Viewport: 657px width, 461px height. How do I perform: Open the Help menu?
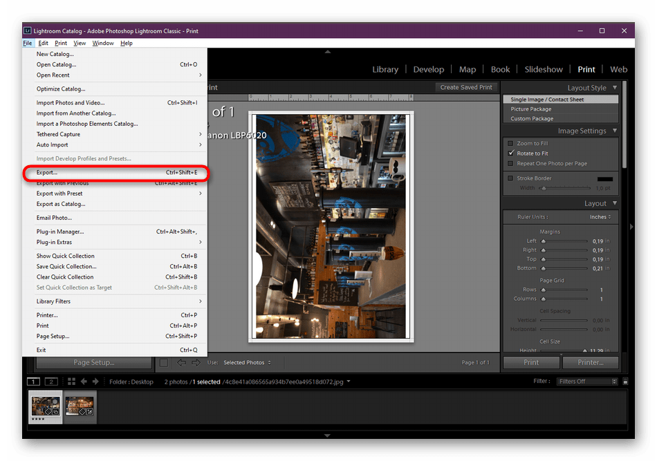click(126, 43)
